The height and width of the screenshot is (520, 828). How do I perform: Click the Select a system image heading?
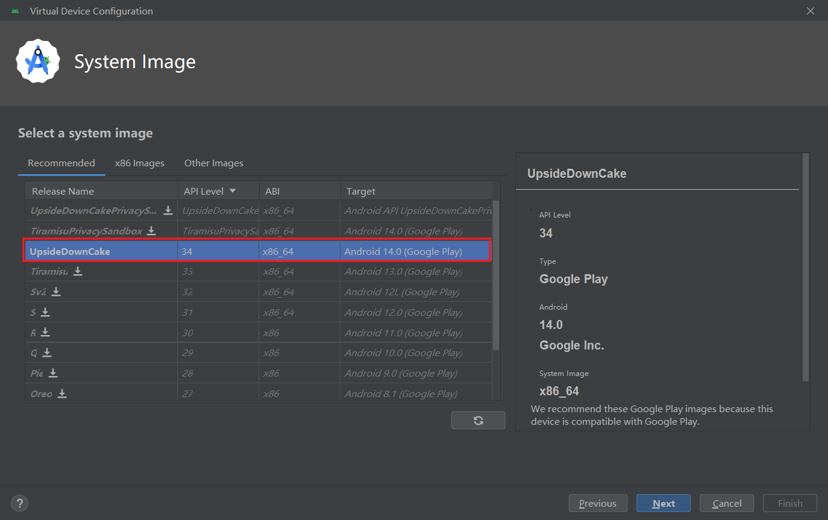pos(86,133)
